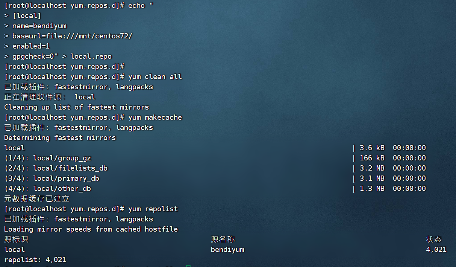The height and width of the screenshot is (267, 456).
Task: Click the local/filelists_db download entry
Action: 70,168
